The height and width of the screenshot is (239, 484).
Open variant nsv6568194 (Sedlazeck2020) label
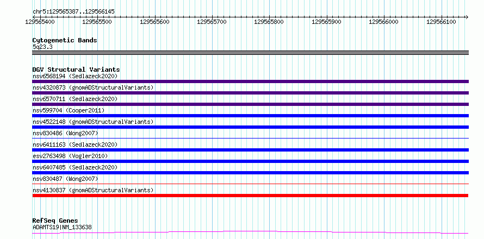75,76
